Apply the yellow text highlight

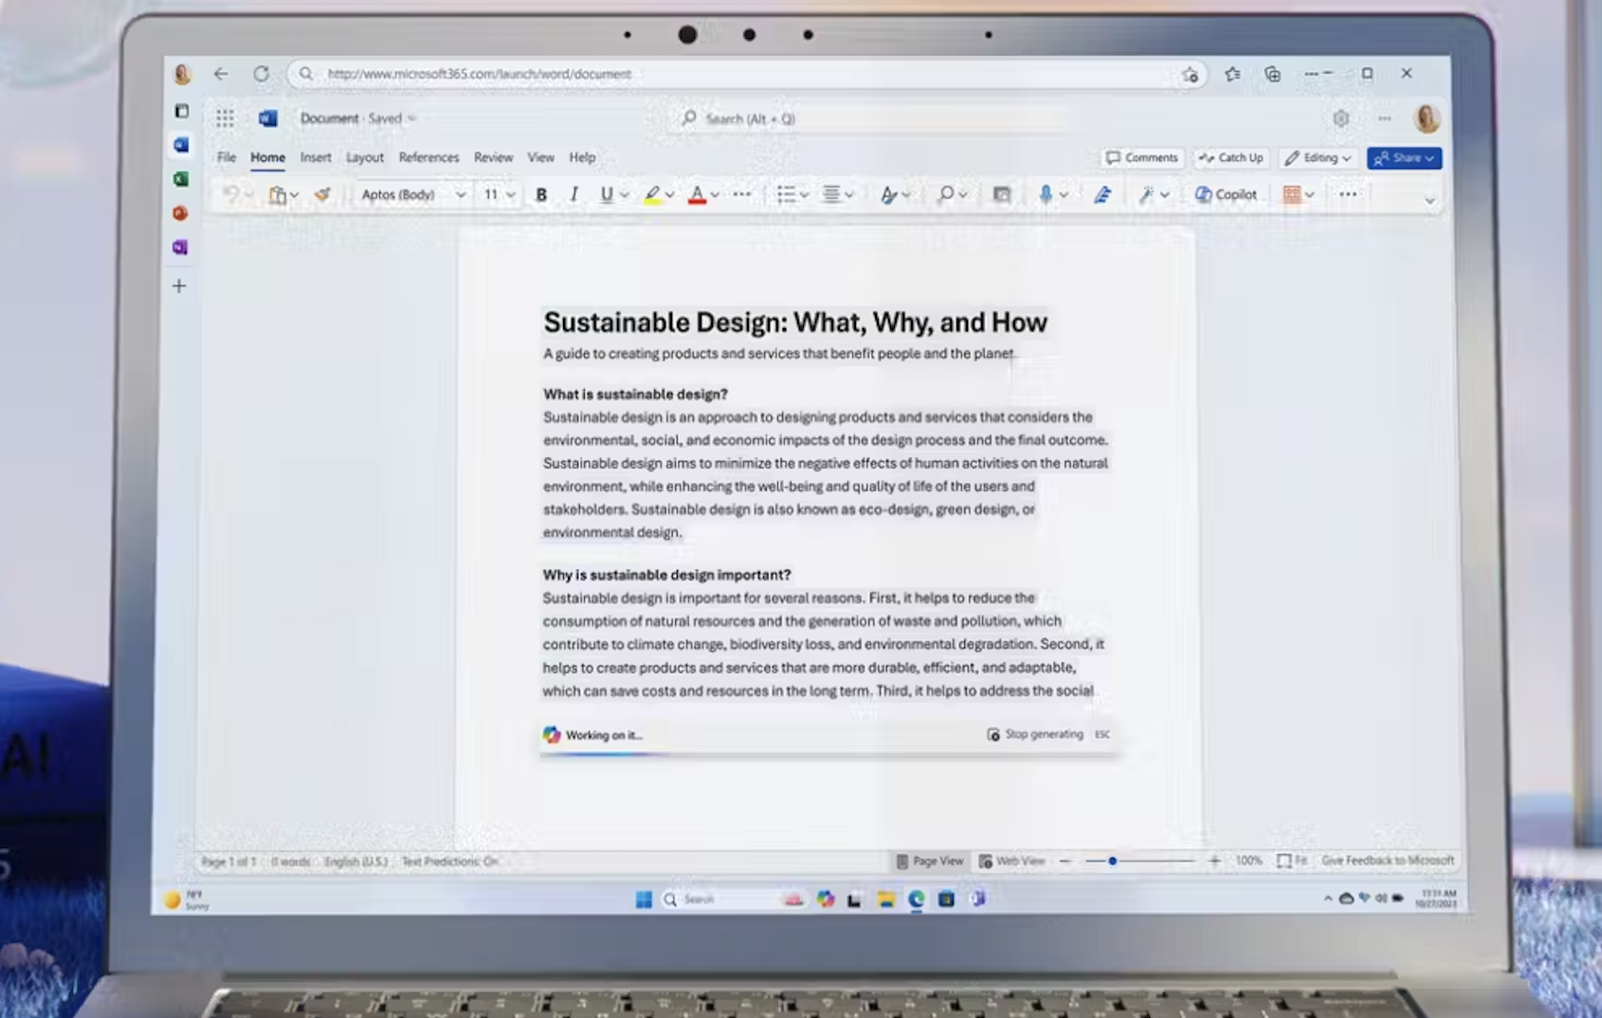point(652,195)
